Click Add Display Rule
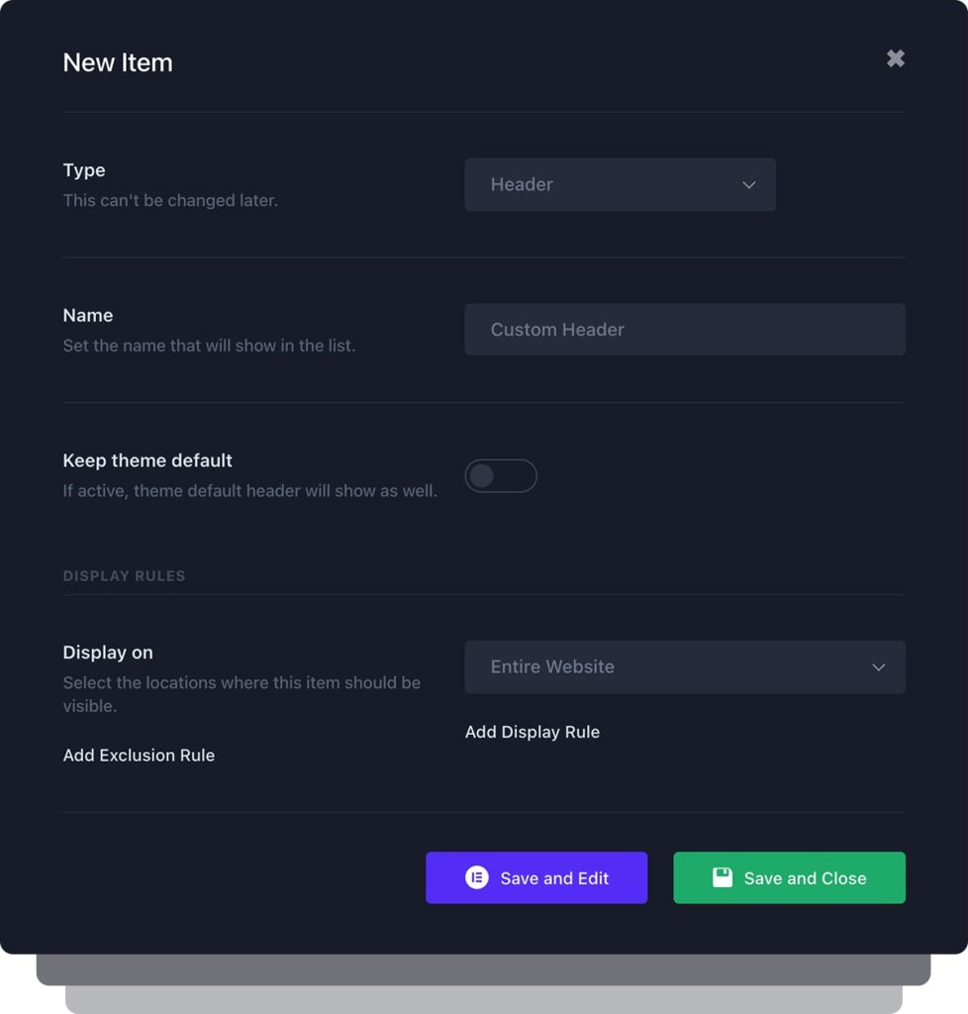 (532, 732)
